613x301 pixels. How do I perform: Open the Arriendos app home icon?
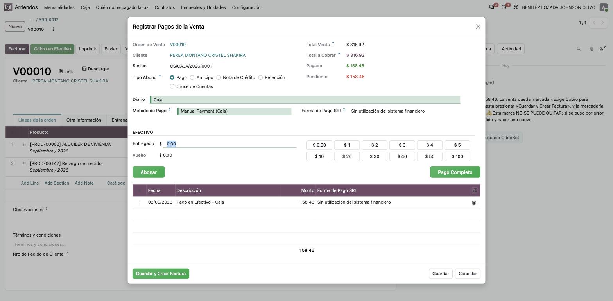pos(8,7)
